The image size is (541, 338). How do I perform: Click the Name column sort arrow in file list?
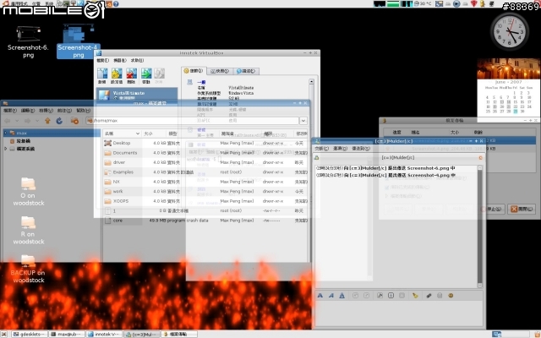coord(138,134)
